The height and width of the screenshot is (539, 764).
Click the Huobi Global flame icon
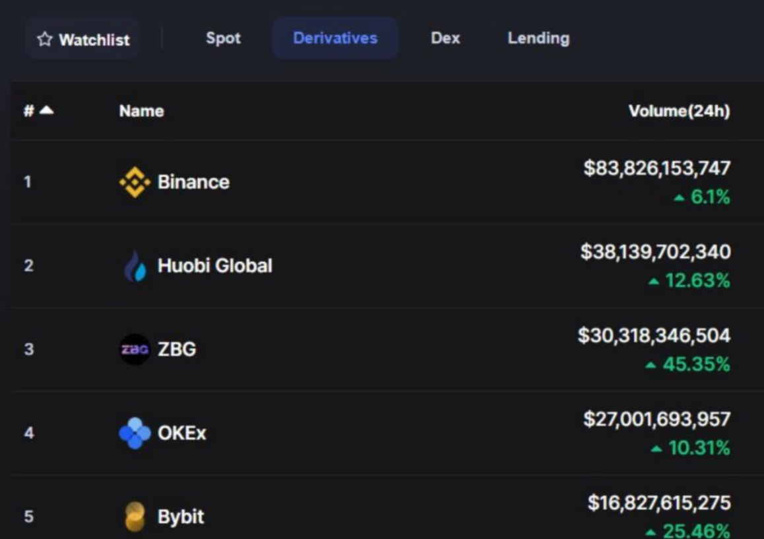click(x=135, y=266)
